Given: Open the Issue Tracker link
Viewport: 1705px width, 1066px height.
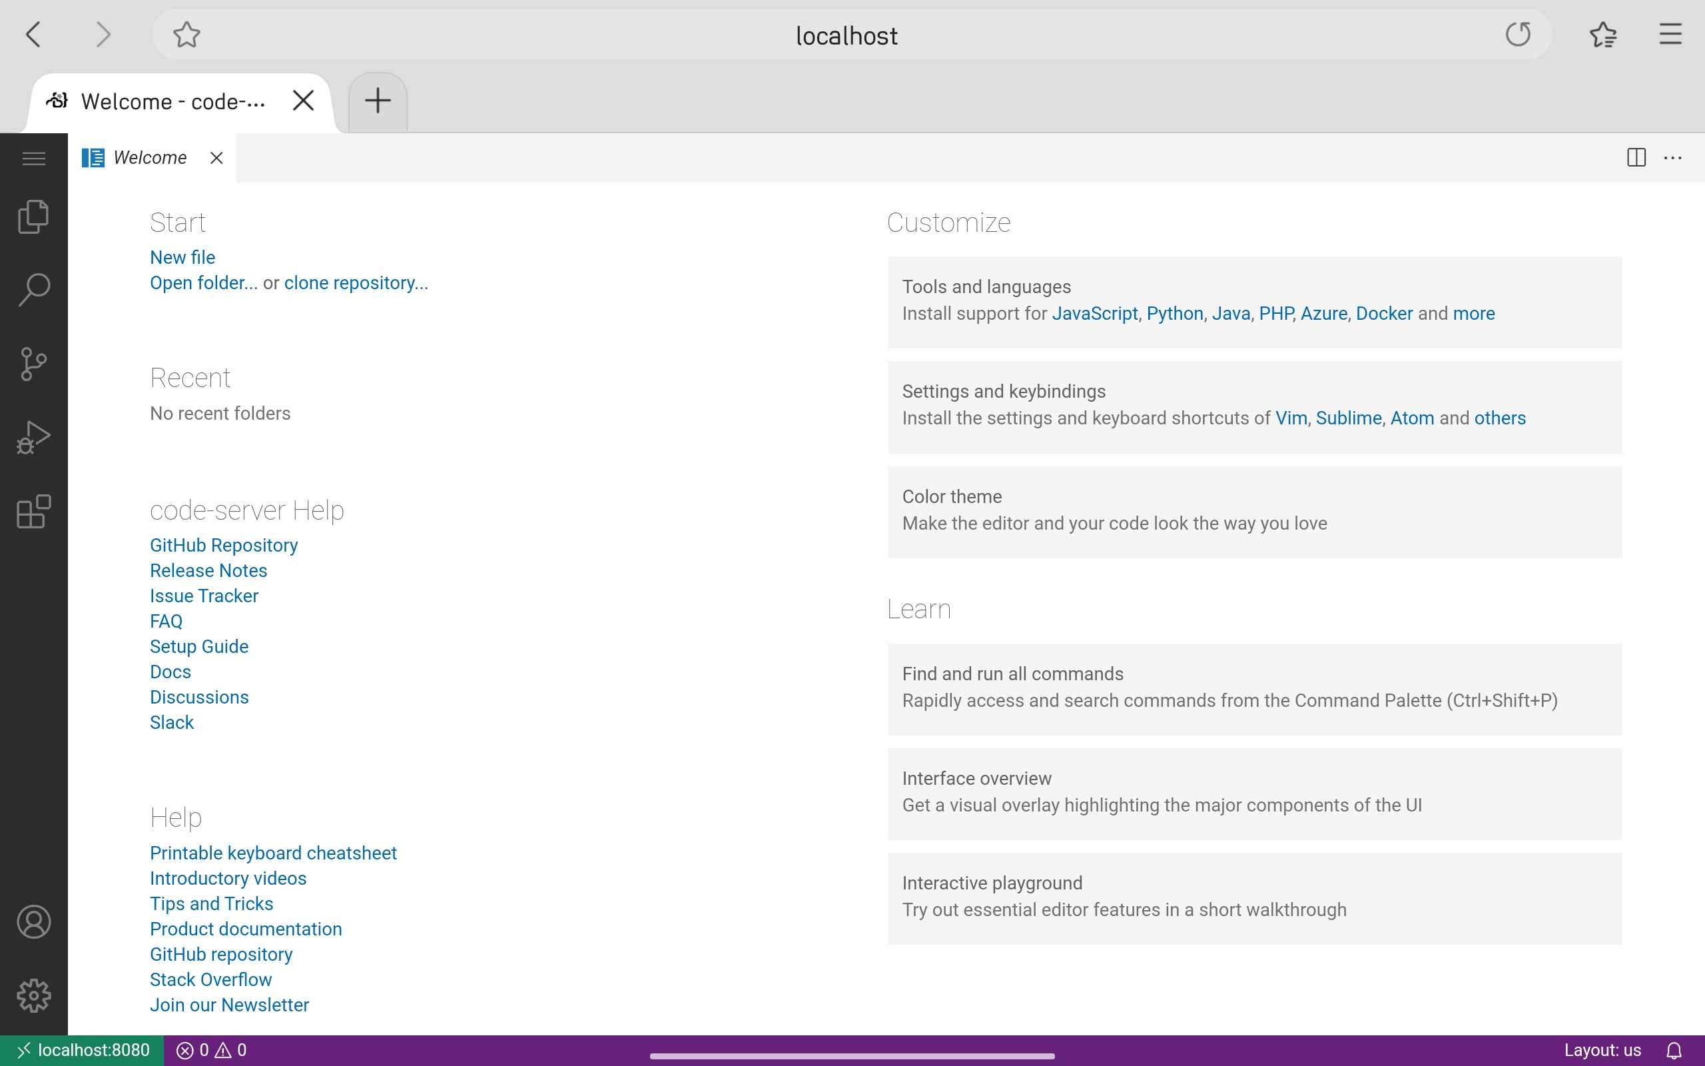Looking at the screenshot, I should pyautogui.click(x=204, y=596).
